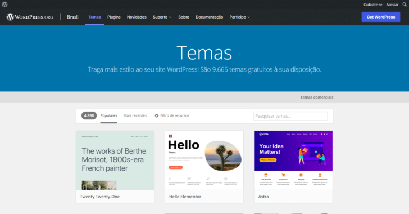409x214 pixels.
Task: Focus the Pesquisar temas search field
Action: click(290, 116)
